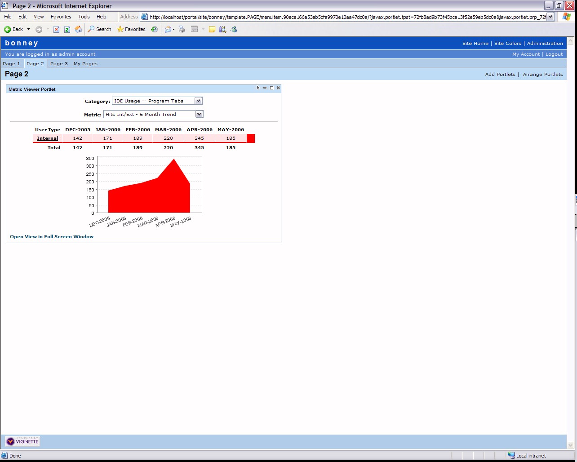Click the Print icon in toolbar
Image resolution: width=577 pixels, height=462 pixels.
pos(182,29)
